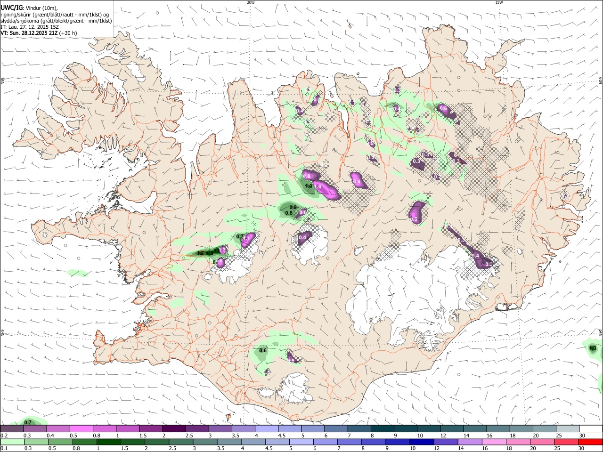Pick the navy swatch between 10 and 12, rain scale
This screenshot has width=603, height=452.
(x=421, y=442)
